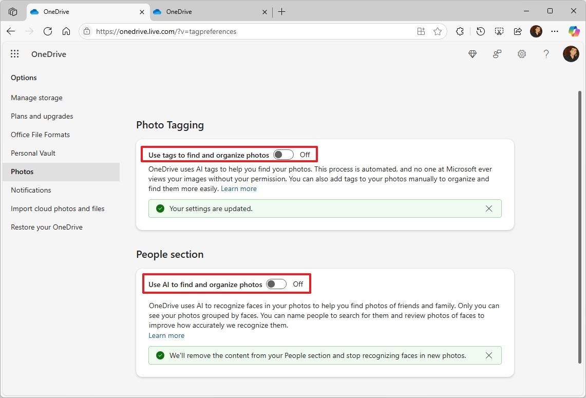Open Restore your OneDrive

coord(47,227)
